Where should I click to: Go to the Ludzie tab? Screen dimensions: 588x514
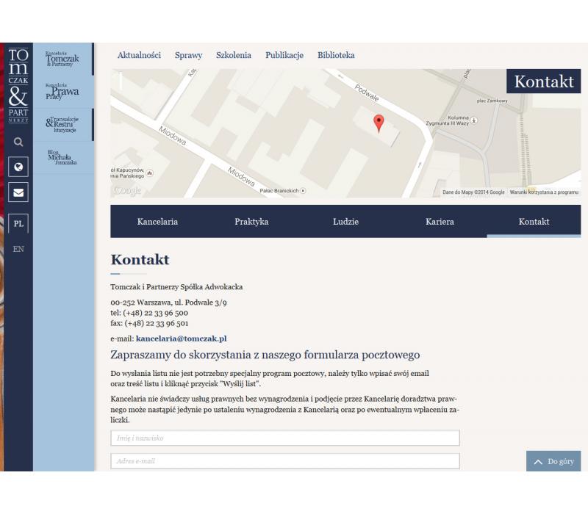click(345, 222)
